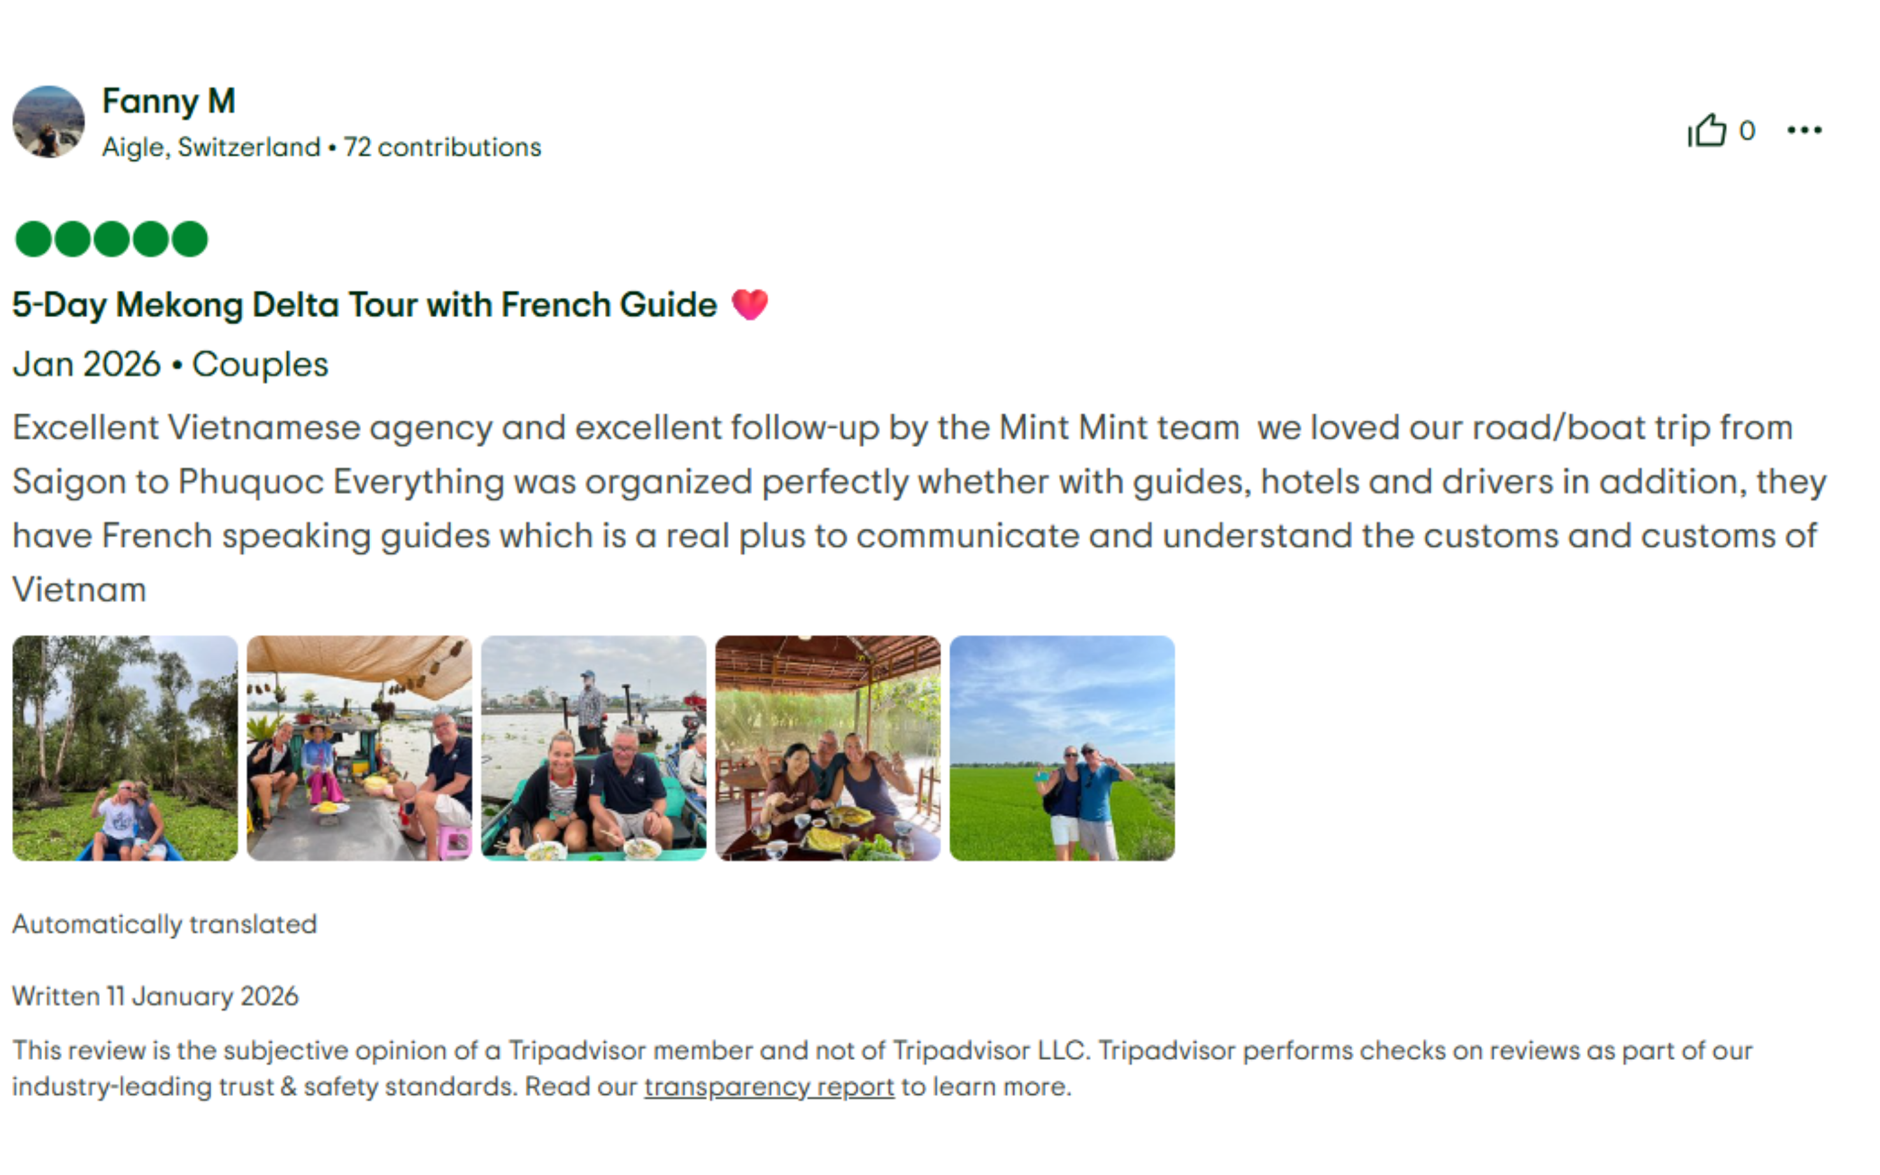Click the pink heart emoji in title
This screenshot has height=1175, width=1880.
[x=750, y=304]
